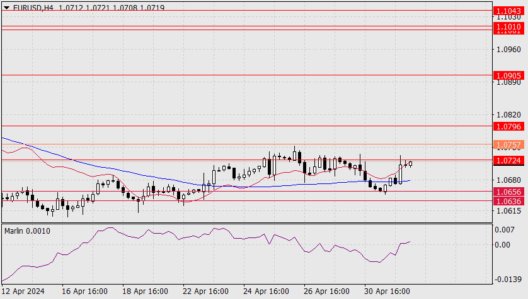This screenshot has width=528, height=299.
Task: Select the 1.1010 red price level label
Action: point(509,27)
